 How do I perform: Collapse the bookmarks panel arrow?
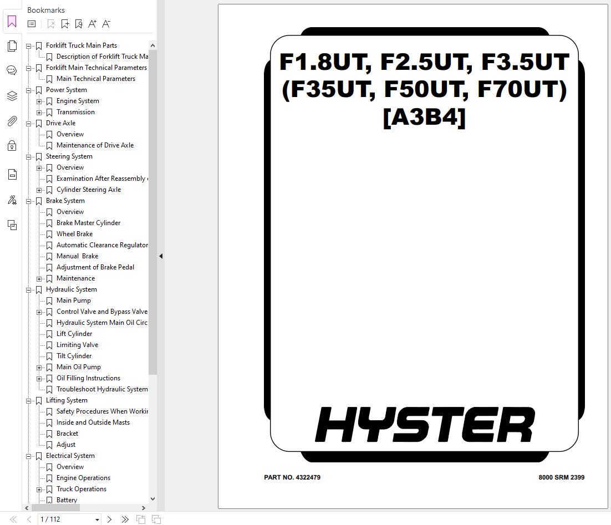(161, 256)
